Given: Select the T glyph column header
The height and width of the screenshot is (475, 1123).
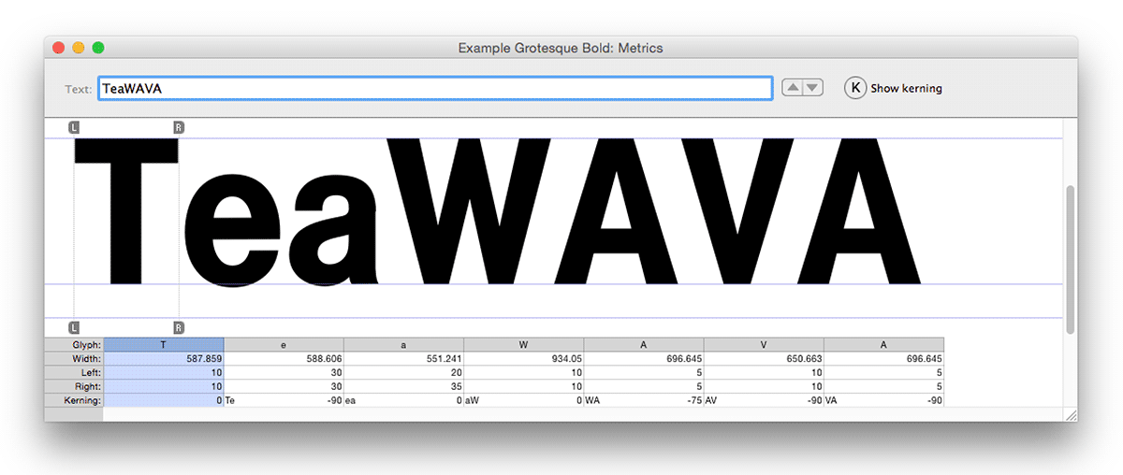Looking at the screenshot, I should [164, 344].
